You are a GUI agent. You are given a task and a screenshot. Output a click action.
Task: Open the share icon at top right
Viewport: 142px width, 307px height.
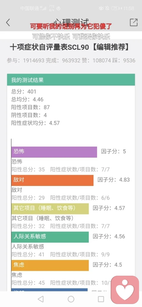tap(134, 22)
